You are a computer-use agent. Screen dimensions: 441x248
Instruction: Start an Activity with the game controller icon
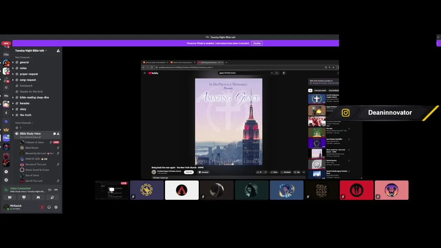pos(38,197)
